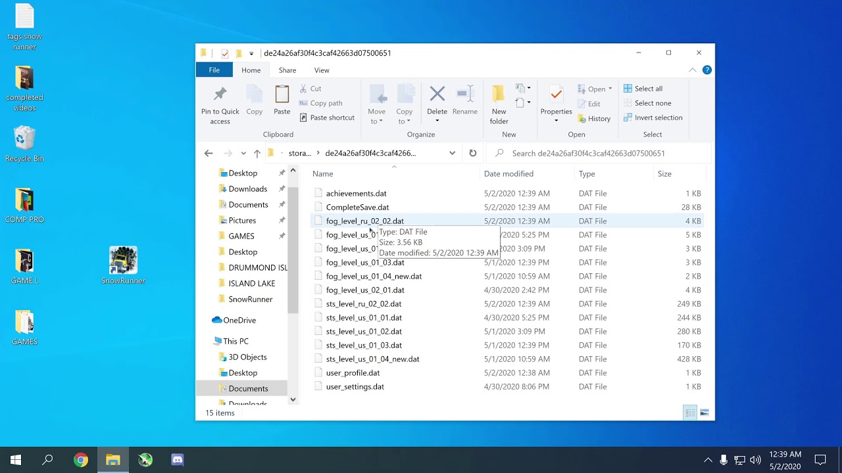Viewport: 842px width, 473px height.
Task: Open the Move to dropdown
Action: click(x=377, y=116)
